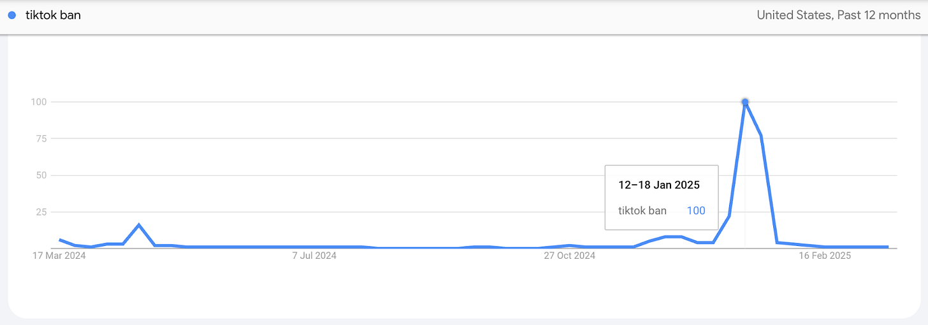Screen dimensions: 928x325
Task: Click the small April 2024 spike on line
Action: (139, 225)
